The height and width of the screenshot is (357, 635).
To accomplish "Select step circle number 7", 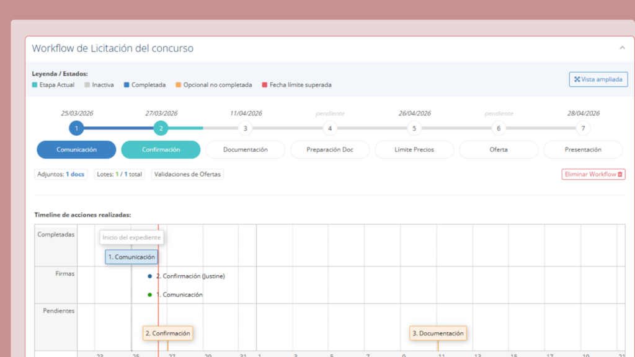I will [x=582, y=128].
